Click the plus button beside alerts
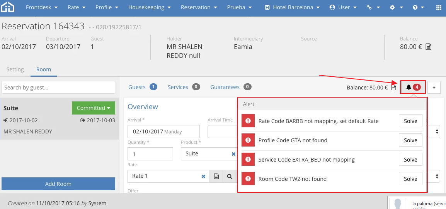446x209 pixels. [434, 88]
